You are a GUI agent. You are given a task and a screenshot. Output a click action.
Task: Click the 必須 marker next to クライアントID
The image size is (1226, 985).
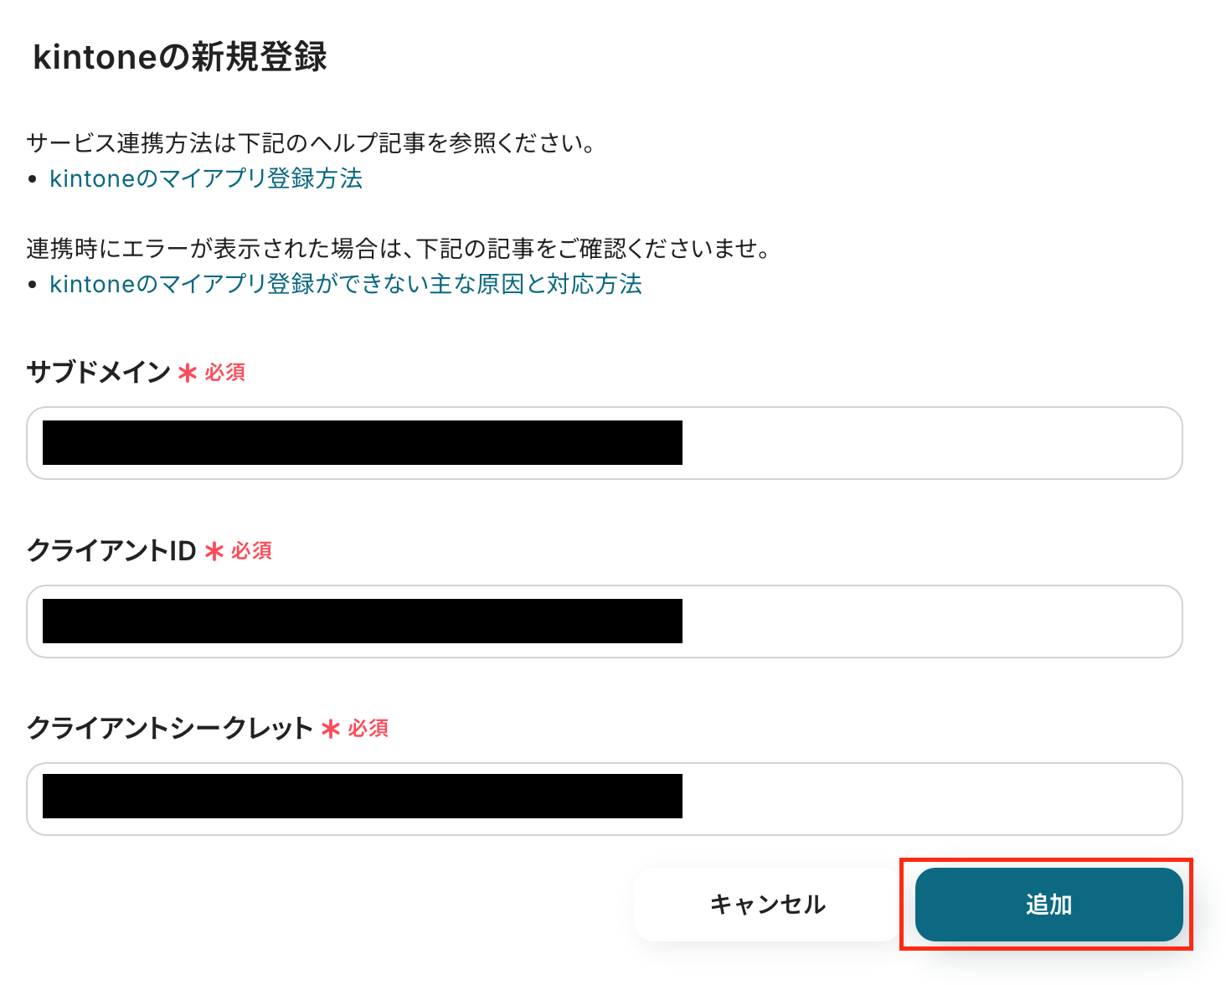point(252,551)
